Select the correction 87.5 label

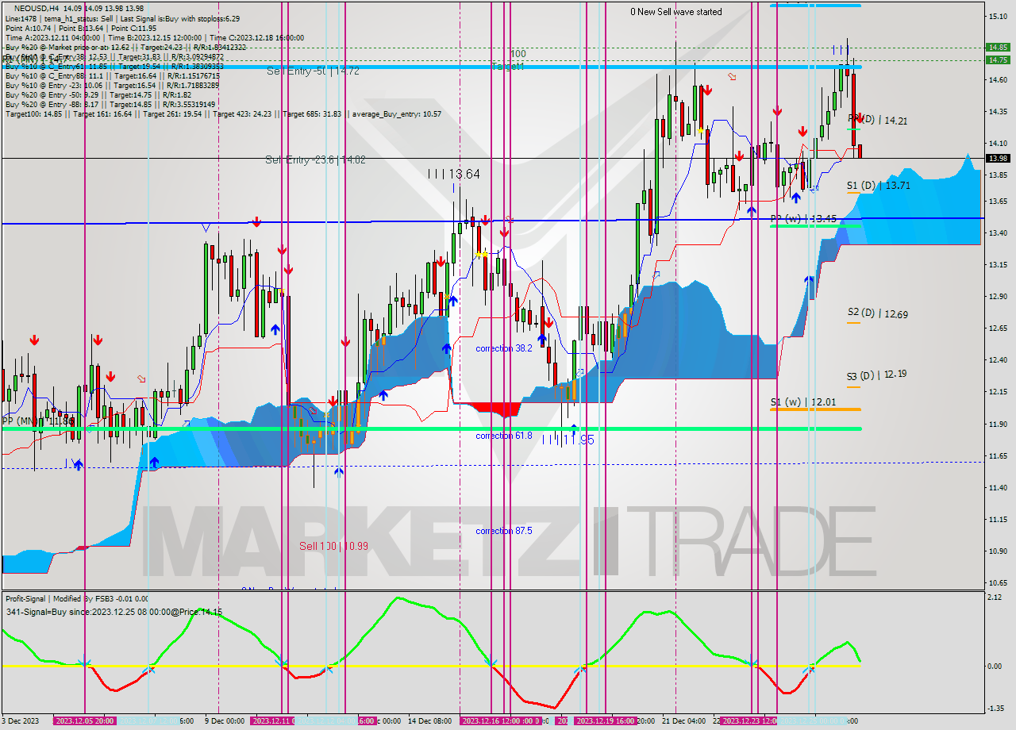pos(504,531)
